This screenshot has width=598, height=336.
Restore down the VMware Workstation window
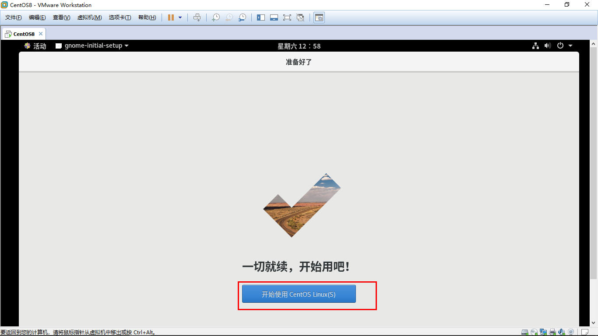(x=567, y=5)
